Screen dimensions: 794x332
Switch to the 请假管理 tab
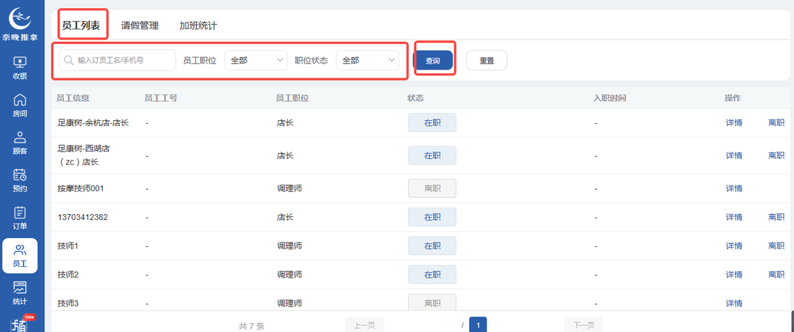(x=139, y=26)
